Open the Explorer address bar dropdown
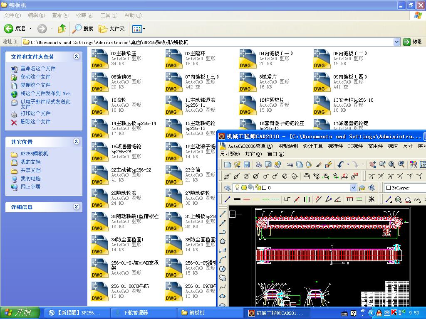Viewport: 426px width, 319px height. 396,42
